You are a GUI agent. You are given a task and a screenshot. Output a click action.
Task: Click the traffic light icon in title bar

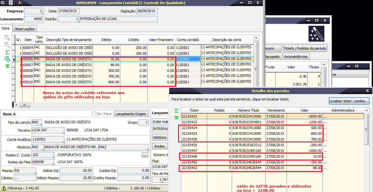tap(11, 3)
